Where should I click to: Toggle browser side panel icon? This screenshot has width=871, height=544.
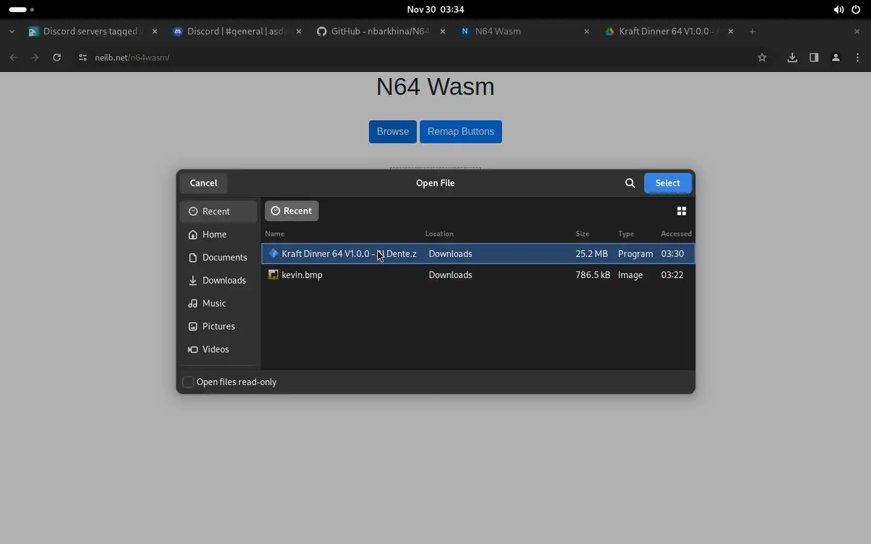point(815,57)
